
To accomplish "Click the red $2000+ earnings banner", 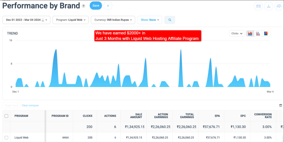I will coord(147,36).
